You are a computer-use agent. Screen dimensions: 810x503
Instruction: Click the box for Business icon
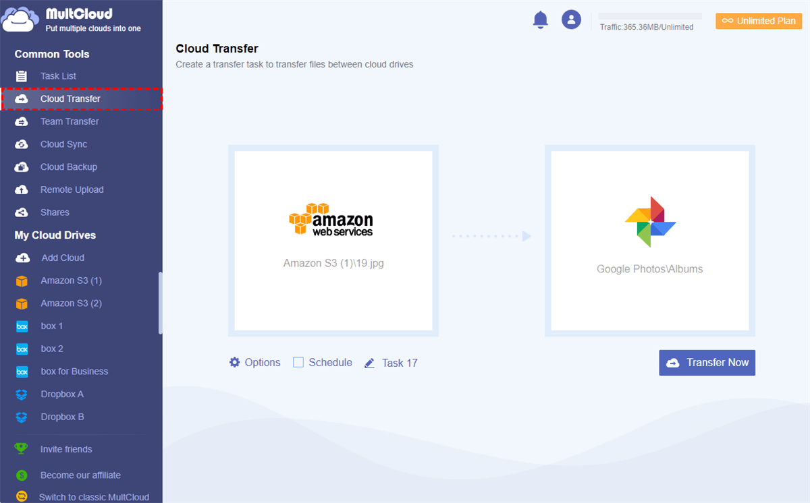coord(22,372)
